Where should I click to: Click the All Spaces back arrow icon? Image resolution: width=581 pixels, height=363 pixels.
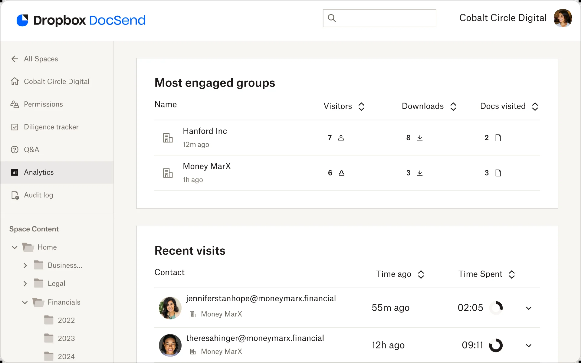15,59
